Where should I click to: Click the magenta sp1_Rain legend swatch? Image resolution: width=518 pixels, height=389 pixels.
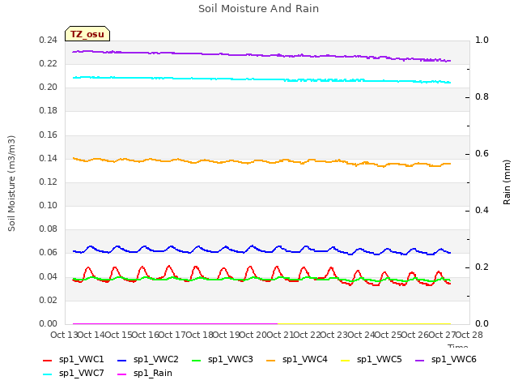click(x=122, y=374)
